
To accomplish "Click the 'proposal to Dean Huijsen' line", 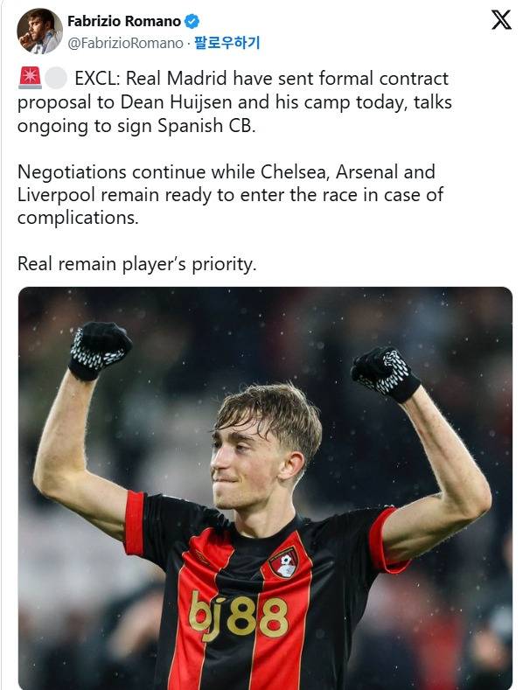I will click(234, 102).
